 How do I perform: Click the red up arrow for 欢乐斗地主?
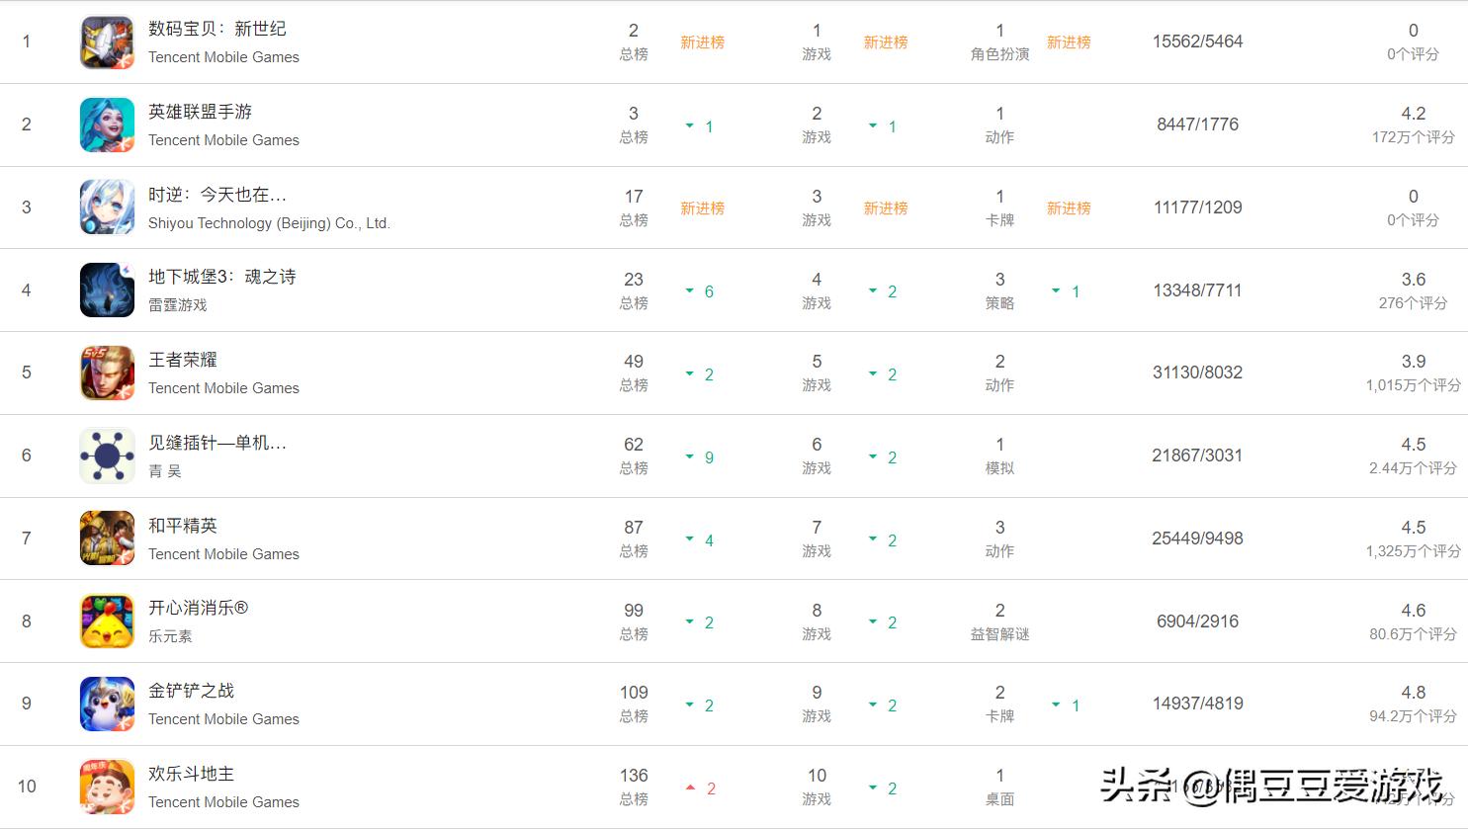coord(690,788)
